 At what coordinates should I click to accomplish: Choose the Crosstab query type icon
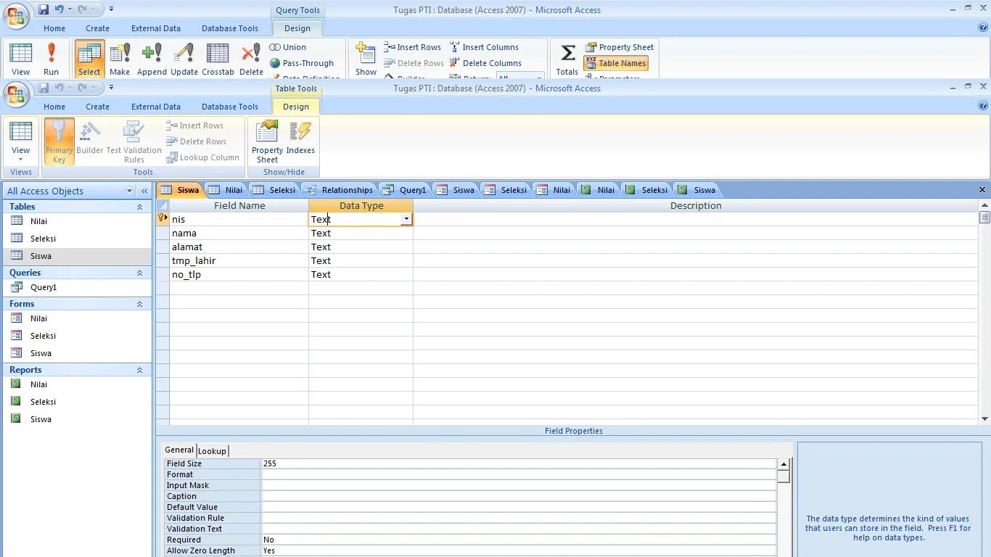(x=218, y=59)
